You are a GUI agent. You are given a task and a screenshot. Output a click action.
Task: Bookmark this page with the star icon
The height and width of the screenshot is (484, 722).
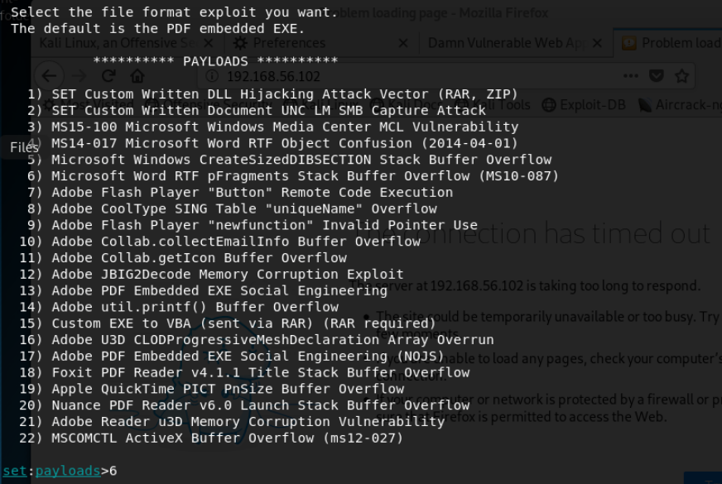click(681, 76)
